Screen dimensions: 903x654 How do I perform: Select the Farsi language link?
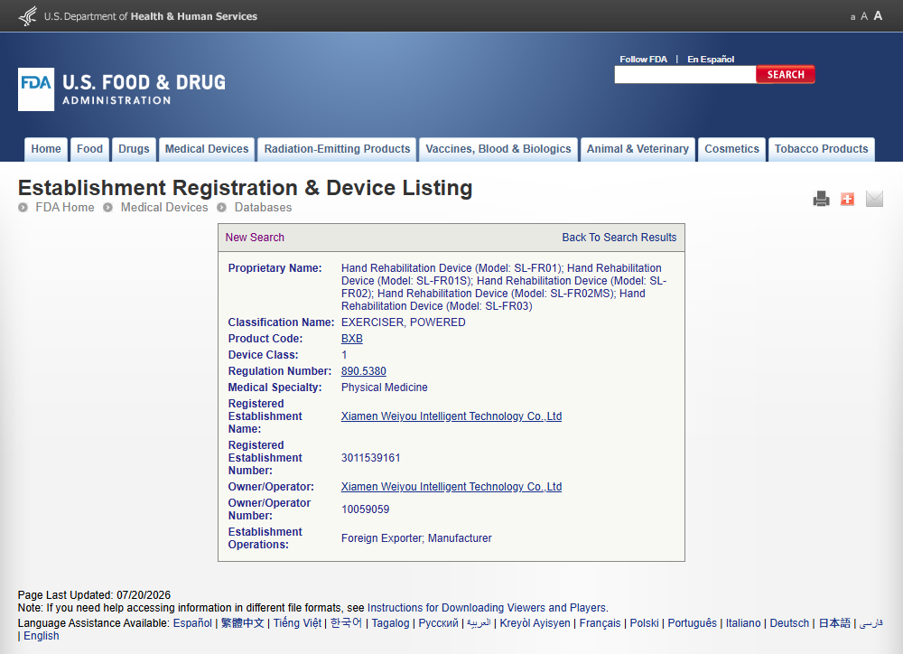click(x=871, y=623)
